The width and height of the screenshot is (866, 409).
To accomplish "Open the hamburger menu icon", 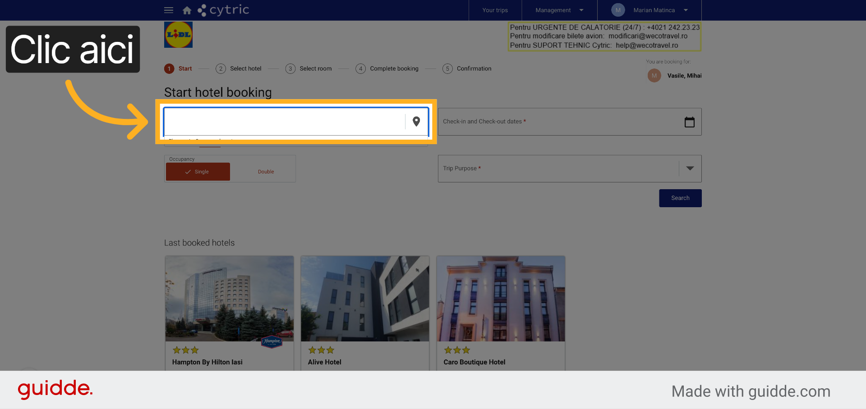I will tap(169, 10).
